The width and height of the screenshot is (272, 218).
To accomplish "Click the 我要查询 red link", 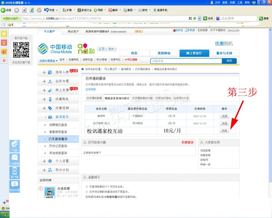I will pos(187,143).
